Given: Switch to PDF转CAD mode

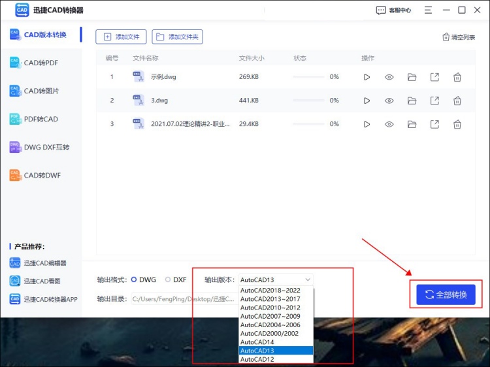Looking at the screenshot, I should click(x=34, y=119).
